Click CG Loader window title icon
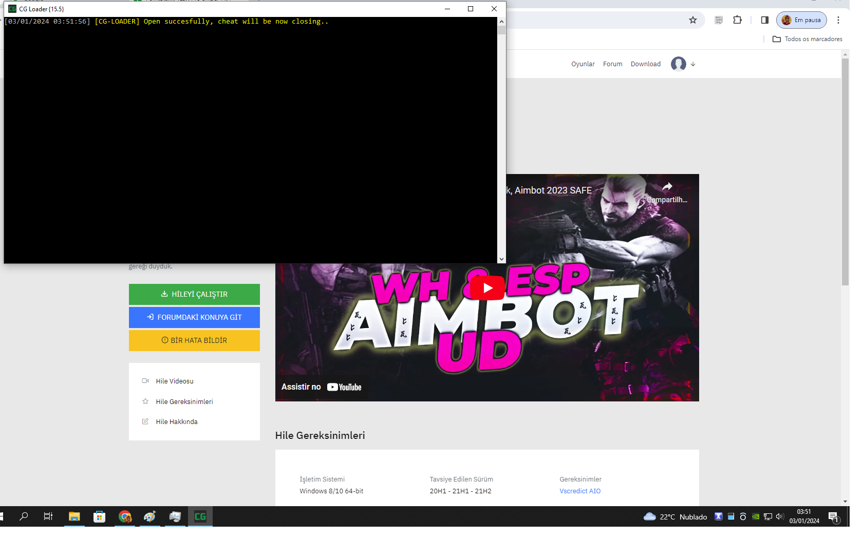The height and width of the screenshot is (539, 863). coord(12,9)
